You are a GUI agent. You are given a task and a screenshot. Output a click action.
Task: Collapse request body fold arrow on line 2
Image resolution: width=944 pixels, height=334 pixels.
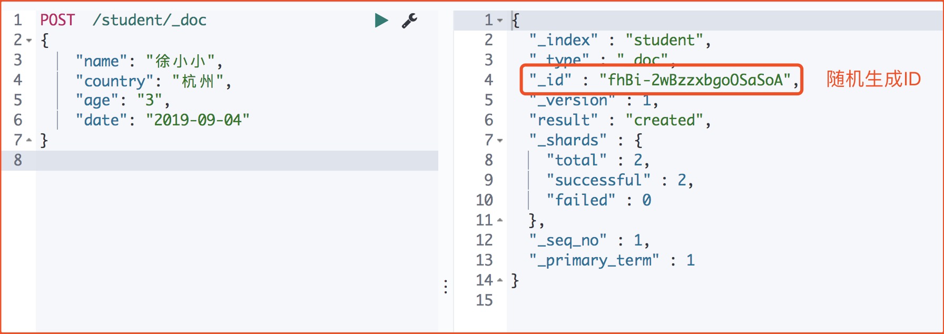(29, 41)
